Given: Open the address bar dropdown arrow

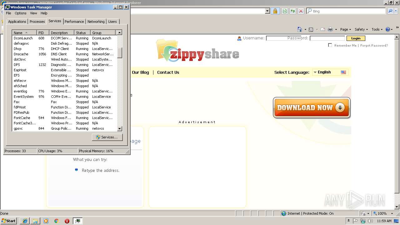Looking at the screenshot, I should (x=267, y=11).
